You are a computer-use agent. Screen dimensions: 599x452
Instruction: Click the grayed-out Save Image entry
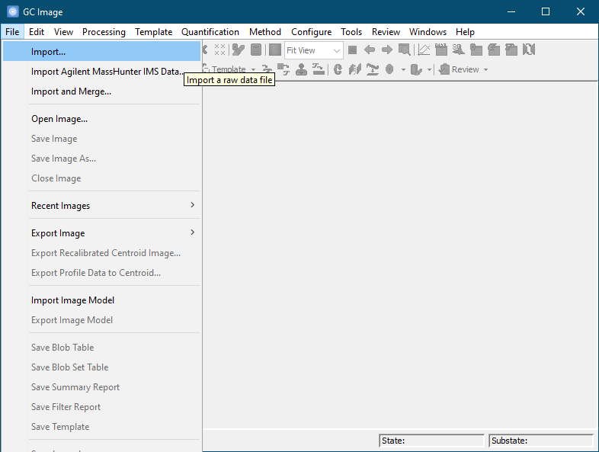click(x=101, y=139)
